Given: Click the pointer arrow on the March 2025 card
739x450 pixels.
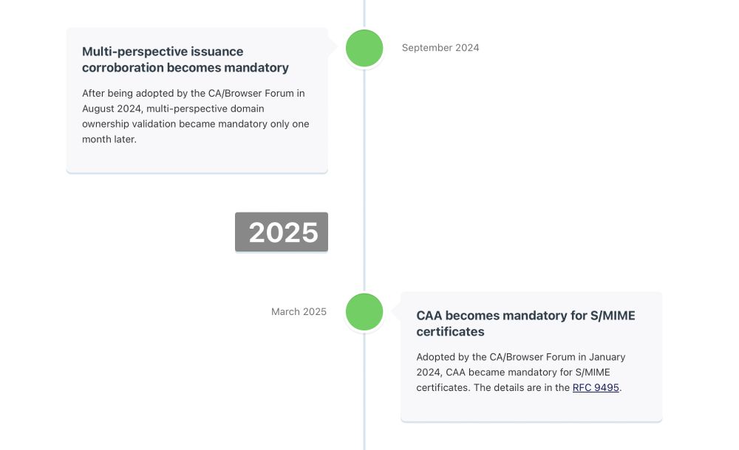Looking at the screenshot, I should coord(396,311).
